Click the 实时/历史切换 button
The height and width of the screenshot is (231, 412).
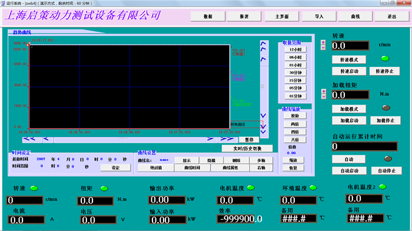tap(247, 149)
